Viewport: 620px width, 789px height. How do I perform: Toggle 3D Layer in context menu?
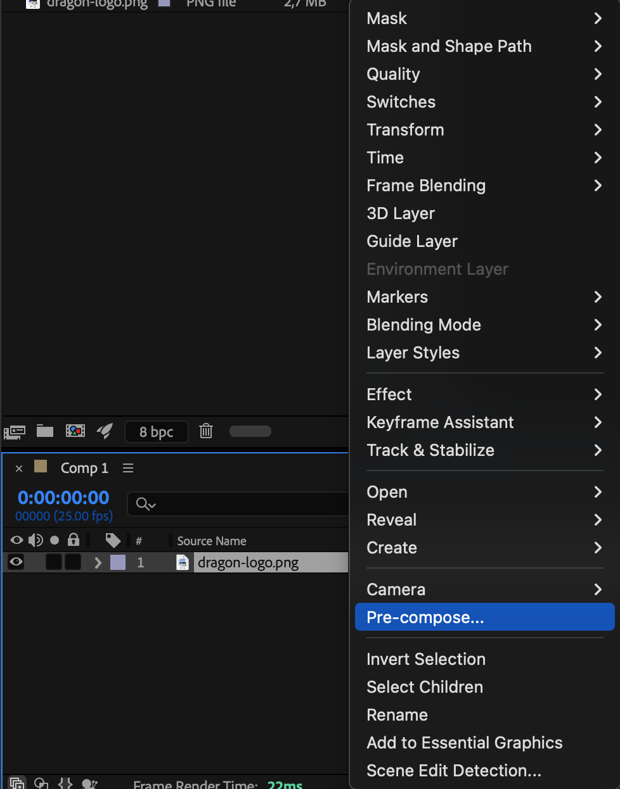point(484,213)
